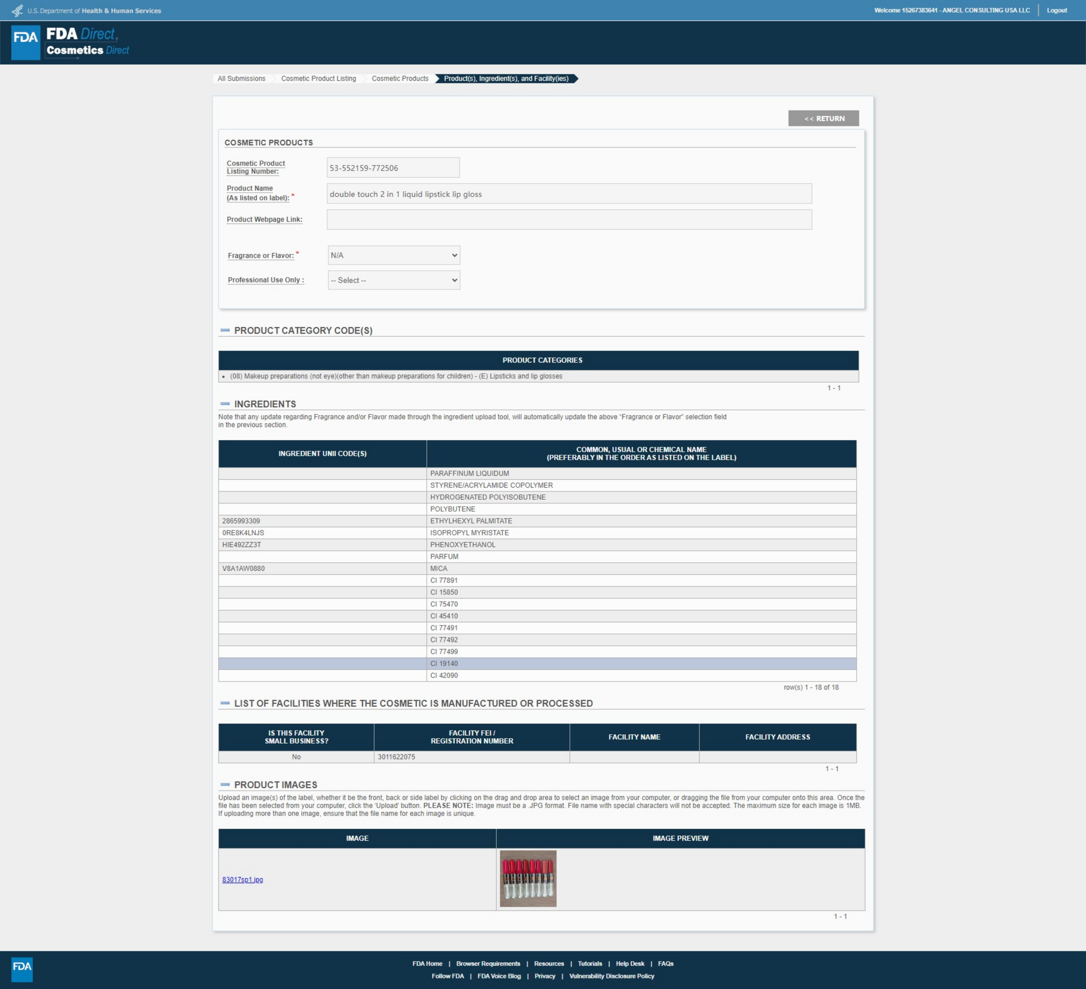Collapse the Product Images section
This screenshot has width=1086, height=989.
coord(225,785)
